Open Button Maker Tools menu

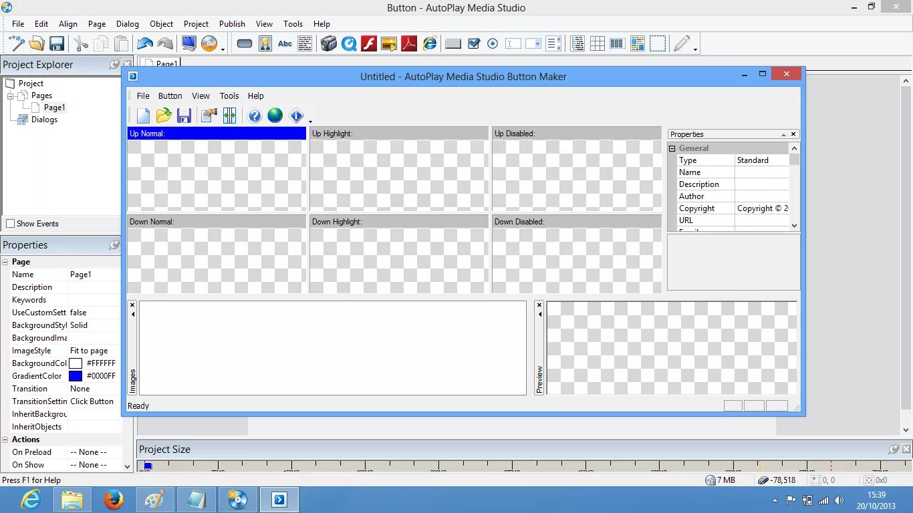pos(229,96)
